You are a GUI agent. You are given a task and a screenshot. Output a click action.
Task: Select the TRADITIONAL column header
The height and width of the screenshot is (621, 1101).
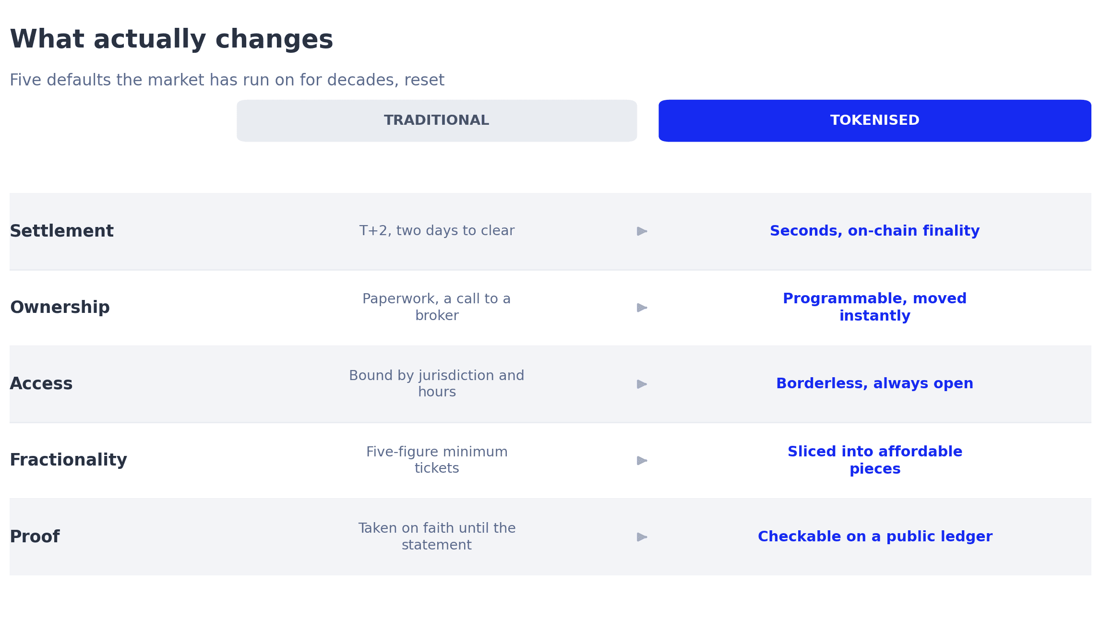tap(437, 120)
